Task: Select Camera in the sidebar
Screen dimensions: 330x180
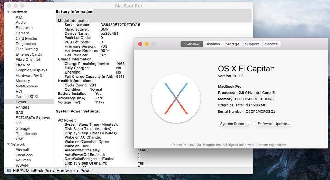Action: (23, 33)
